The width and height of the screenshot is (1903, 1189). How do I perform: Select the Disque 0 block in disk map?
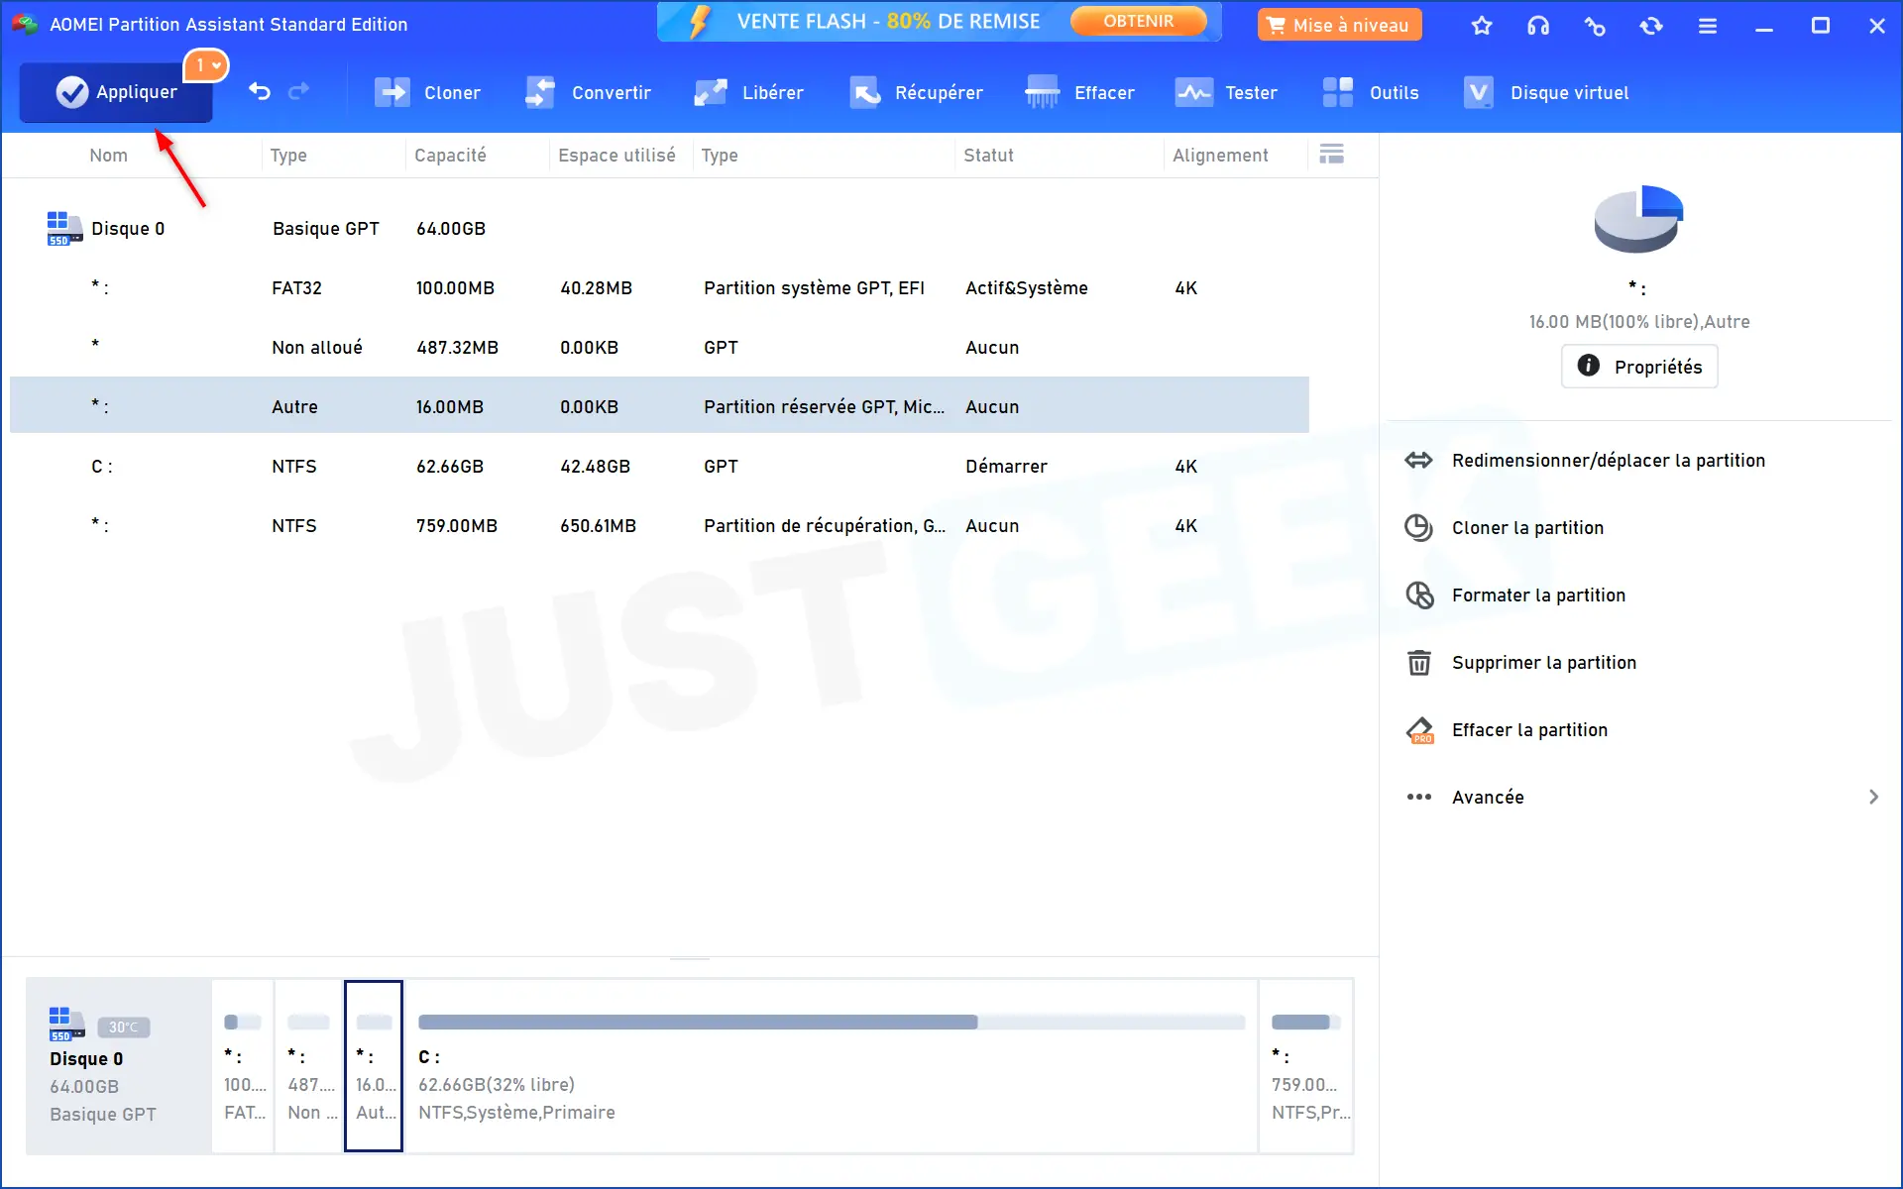(118, 1066)
